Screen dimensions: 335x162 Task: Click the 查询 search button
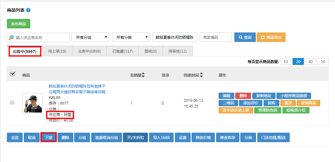(x=245, y=37)
